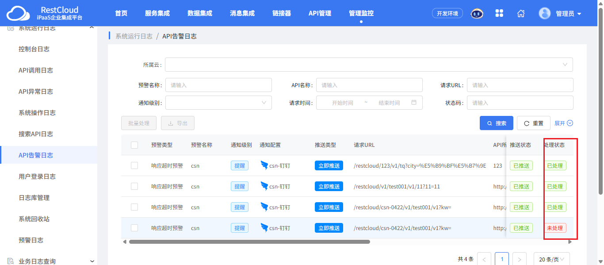This screenshot has width=604, height=265.
Task: Click the expand circle arrow next to 展开
Action: pos(570,123)
